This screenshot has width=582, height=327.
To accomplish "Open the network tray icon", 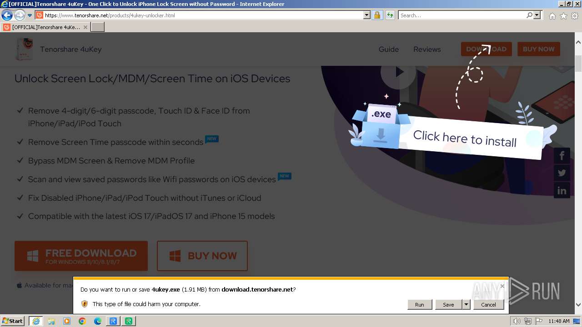I will pyautogui.click(x=528, y=321).
